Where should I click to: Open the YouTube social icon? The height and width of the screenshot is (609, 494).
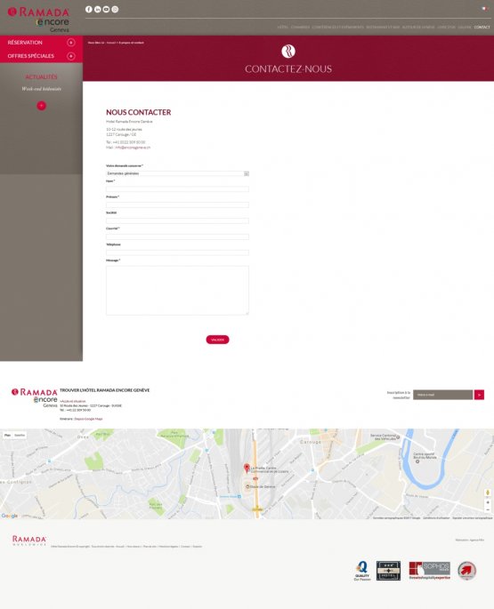pyautogui.click(x=106, y=9)
